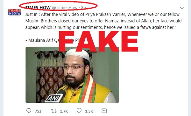Viewport: 191px width, 116px height.
Task: Visit the @TiimesHow handle link
Action: click(65, 8)
